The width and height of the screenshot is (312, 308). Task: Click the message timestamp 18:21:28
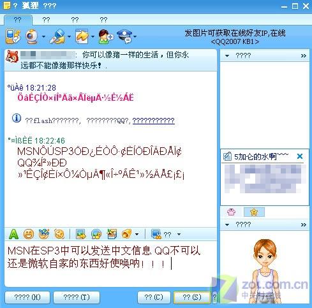coord(41,87)
